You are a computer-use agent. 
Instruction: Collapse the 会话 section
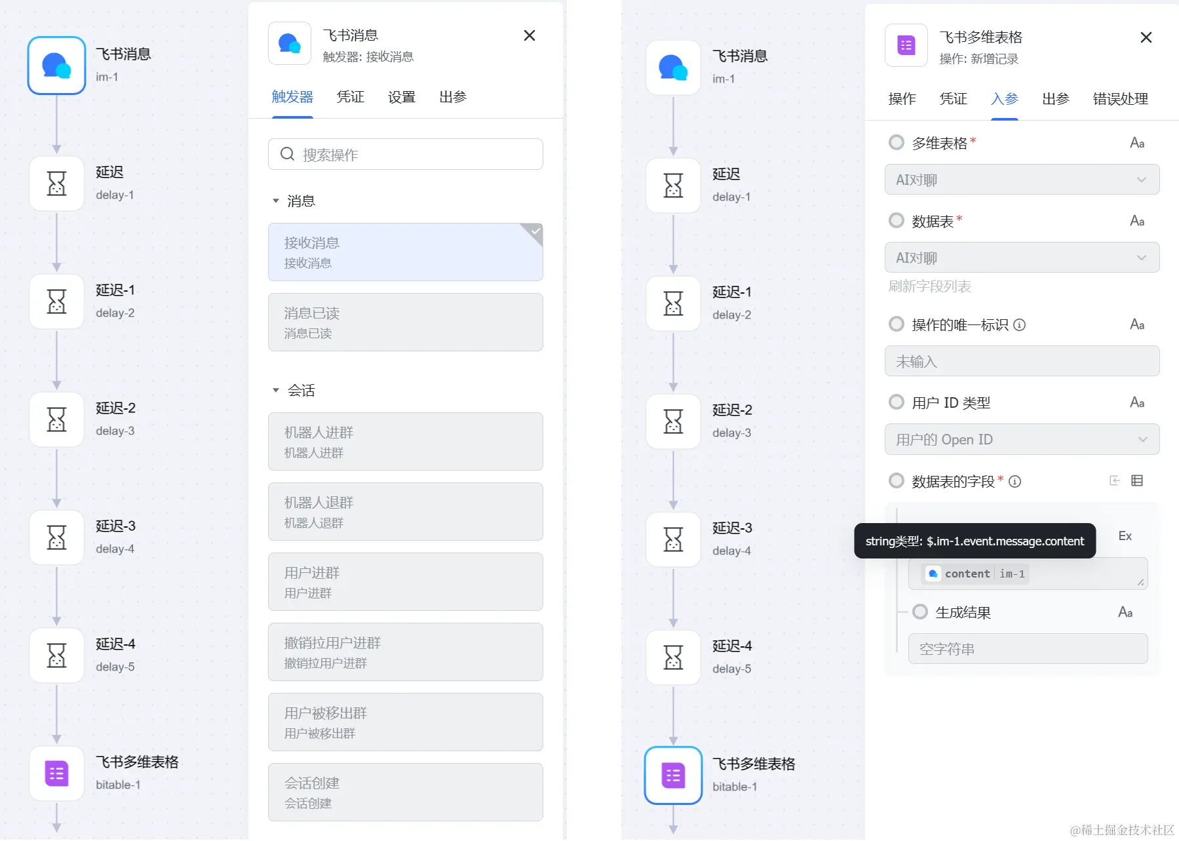point(276,390)
